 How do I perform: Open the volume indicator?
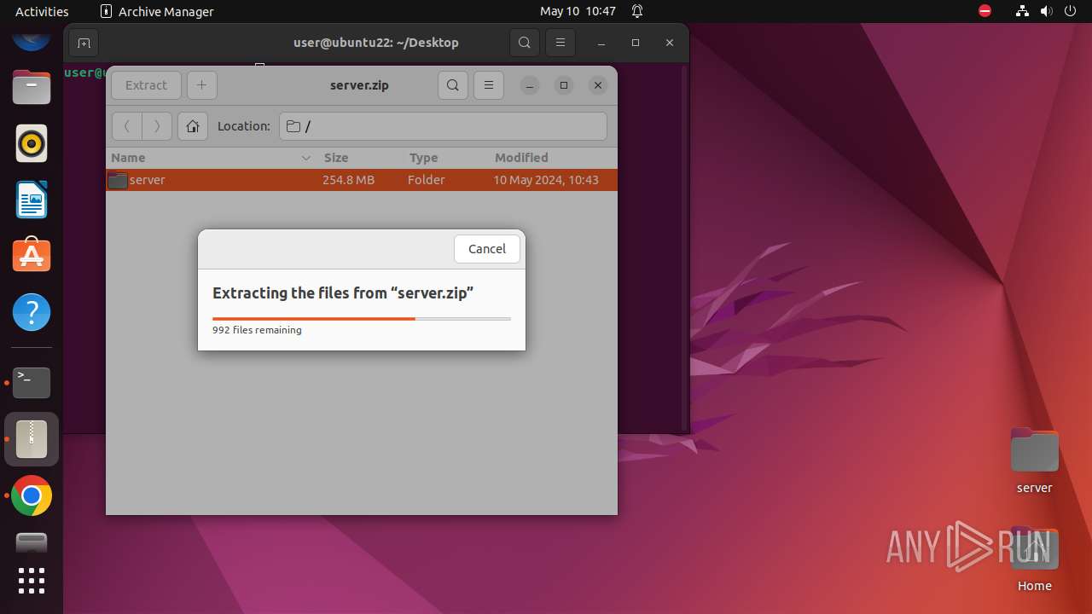1047,11
